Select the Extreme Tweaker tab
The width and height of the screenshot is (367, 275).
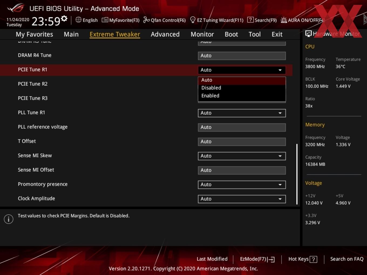click(115, 34)
